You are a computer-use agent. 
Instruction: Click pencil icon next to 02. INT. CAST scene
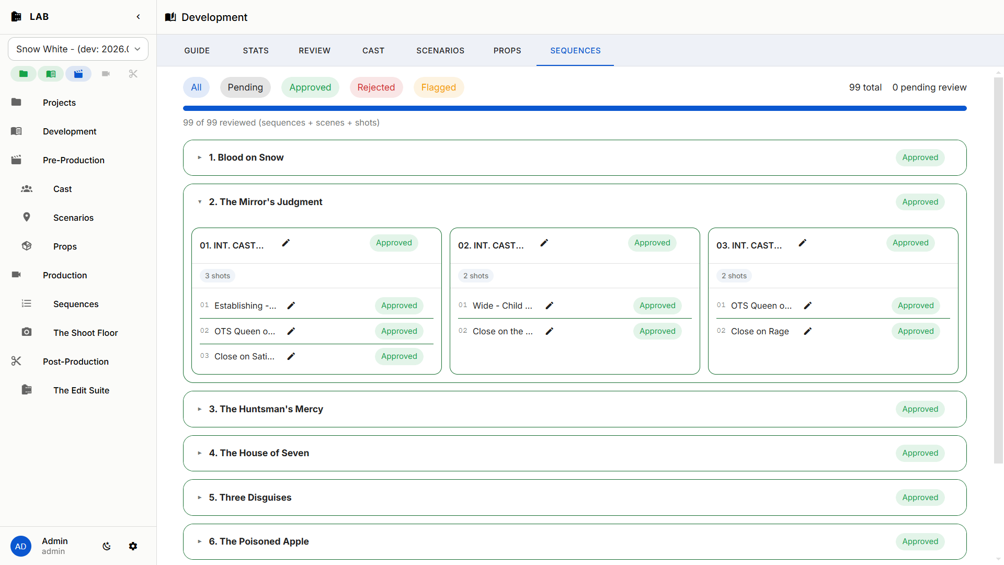coord(544,243)
